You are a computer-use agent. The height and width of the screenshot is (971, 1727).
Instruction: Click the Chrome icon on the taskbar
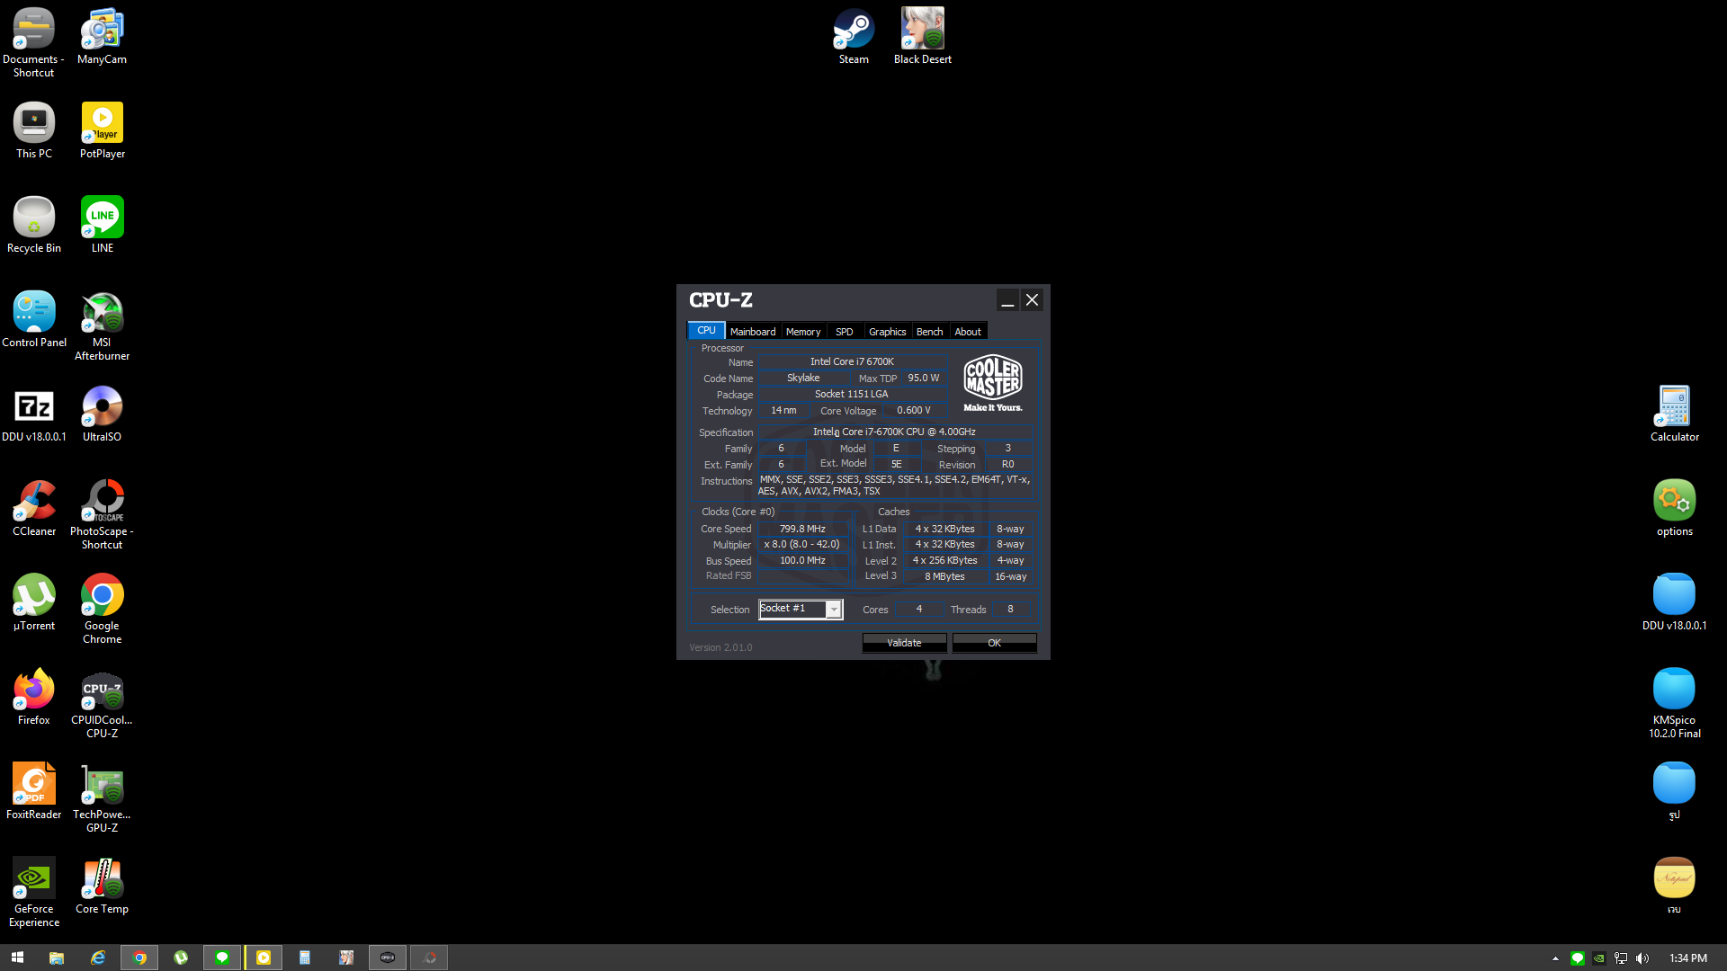[139, 958]
